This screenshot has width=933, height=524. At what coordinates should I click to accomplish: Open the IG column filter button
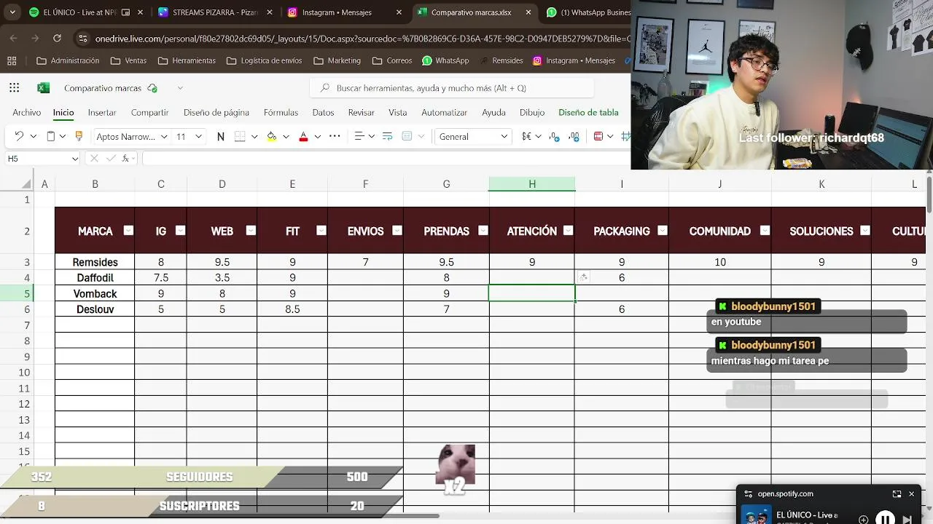point(180,231)
